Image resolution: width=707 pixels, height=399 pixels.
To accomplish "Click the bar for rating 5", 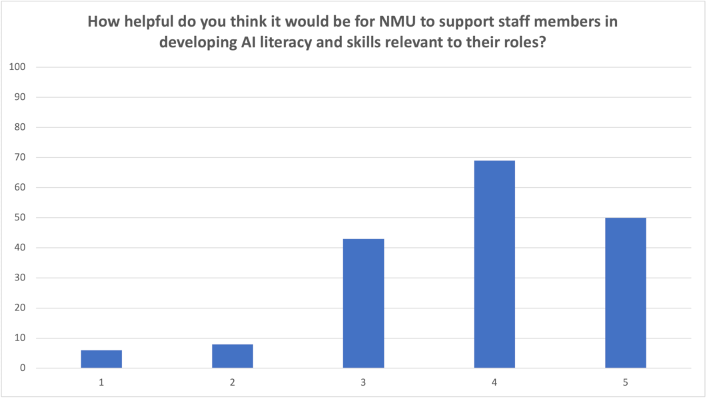I will click(625, 292).
